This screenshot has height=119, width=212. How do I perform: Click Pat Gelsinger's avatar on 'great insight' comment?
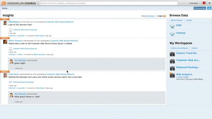click(11, 61)
